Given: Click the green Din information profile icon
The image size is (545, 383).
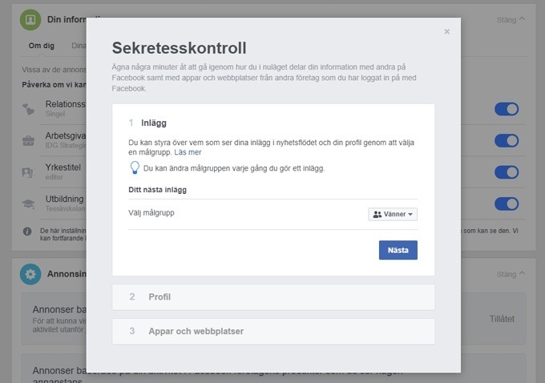Looking at the screenshot, I should [x=30, y=20].
